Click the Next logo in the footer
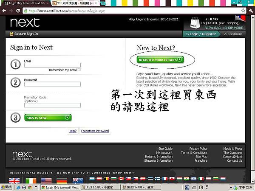The width and height of the screenshot is (255, 191). click(22, 154)
